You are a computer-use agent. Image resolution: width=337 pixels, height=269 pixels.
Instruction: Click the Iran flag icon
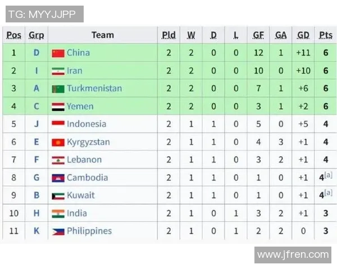[58, 71]
